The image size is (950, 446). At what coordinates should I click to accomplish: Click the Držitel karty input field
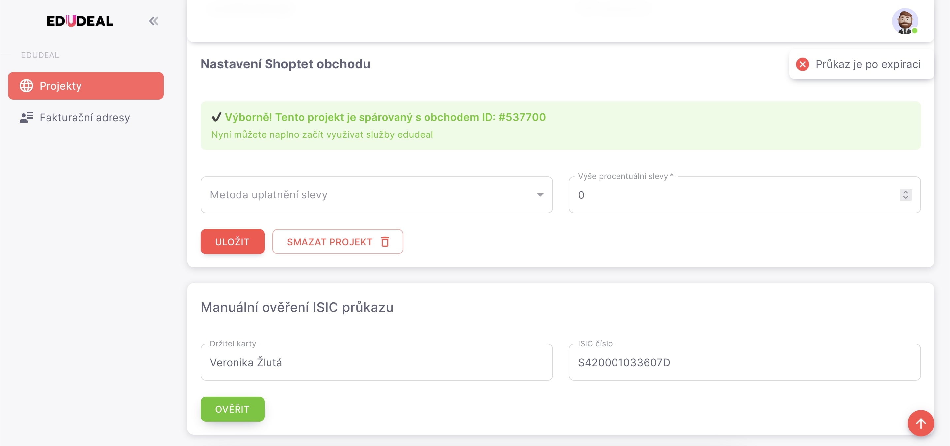click(376, 362)
